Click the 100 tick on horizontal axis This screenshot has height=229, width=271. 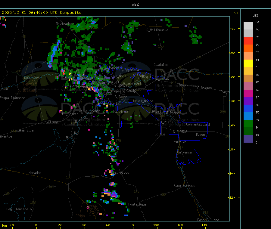(x=156, y=225)
